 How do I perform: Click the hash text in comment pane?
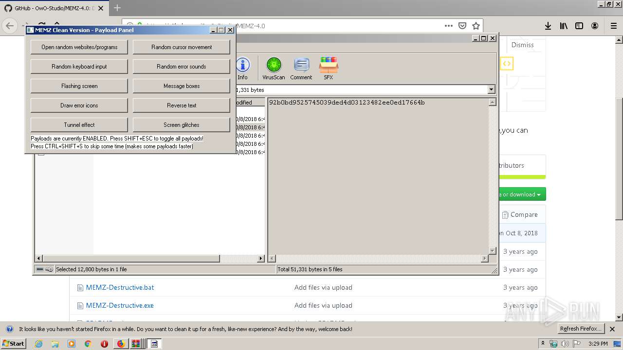347,103
